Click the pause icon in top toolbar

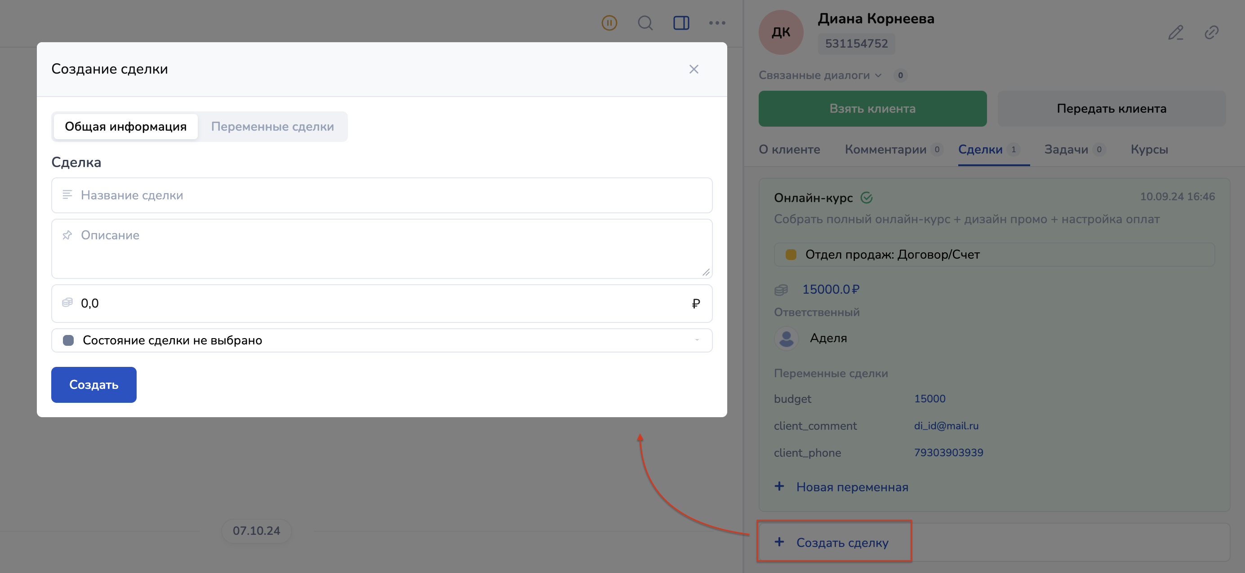point(609,23)
